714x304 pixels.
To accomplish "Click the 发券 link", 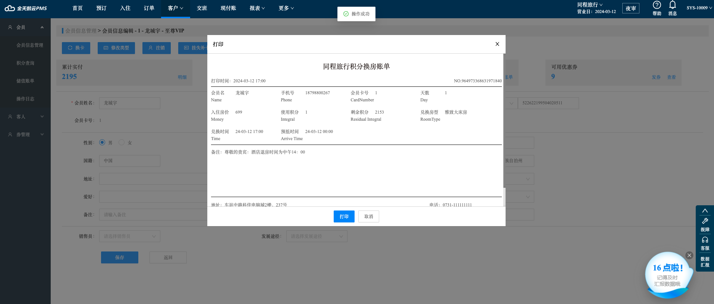I will coord(656,77).
